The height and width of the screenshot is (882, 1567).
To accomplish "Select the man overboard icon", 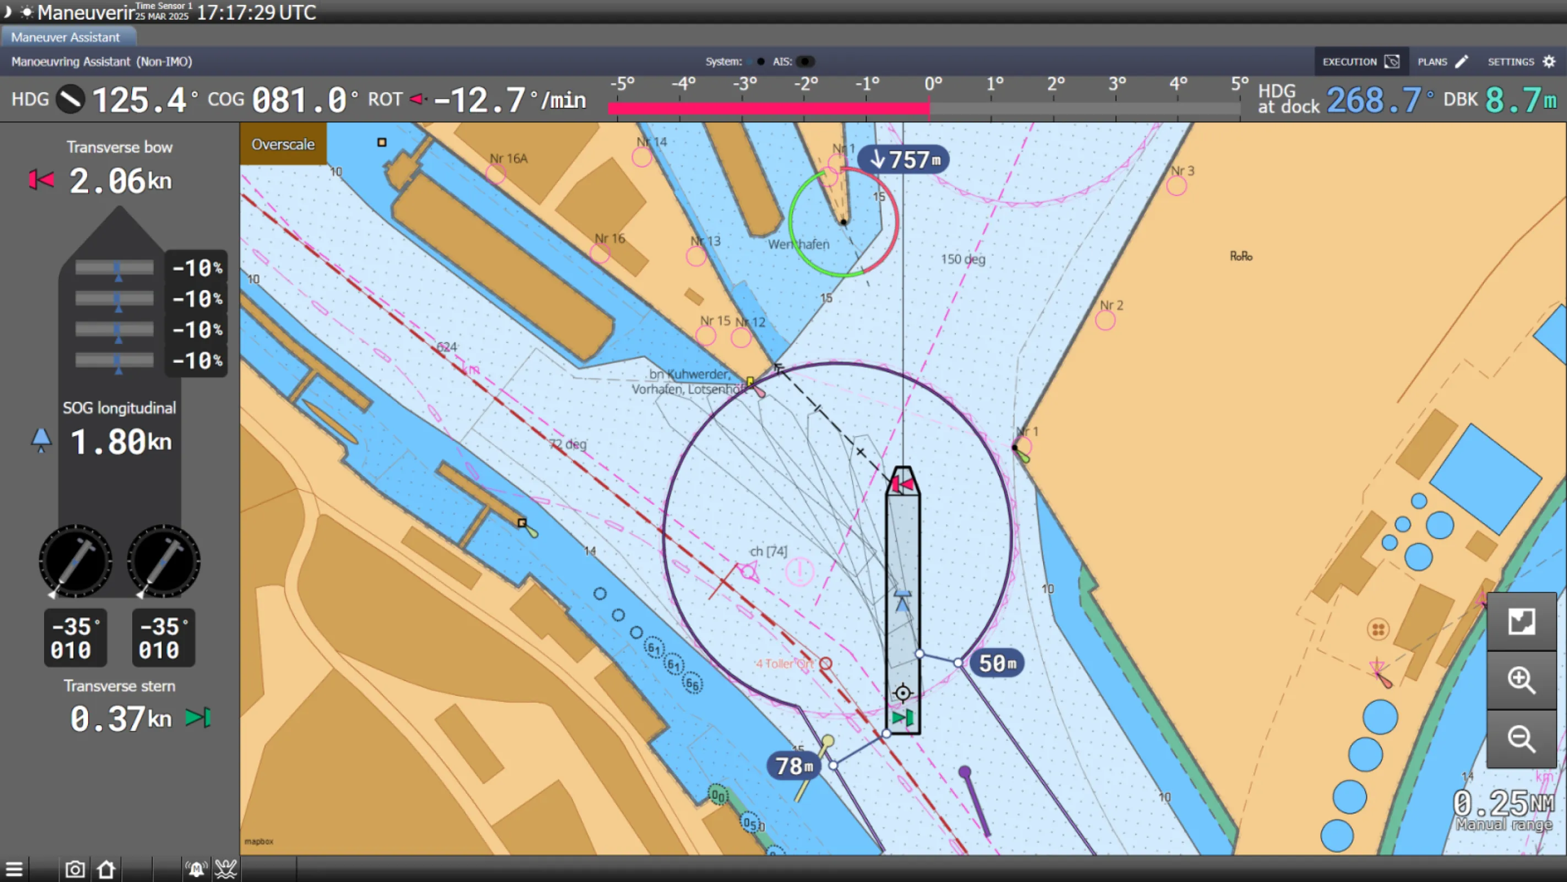I will tap(226, 869).
